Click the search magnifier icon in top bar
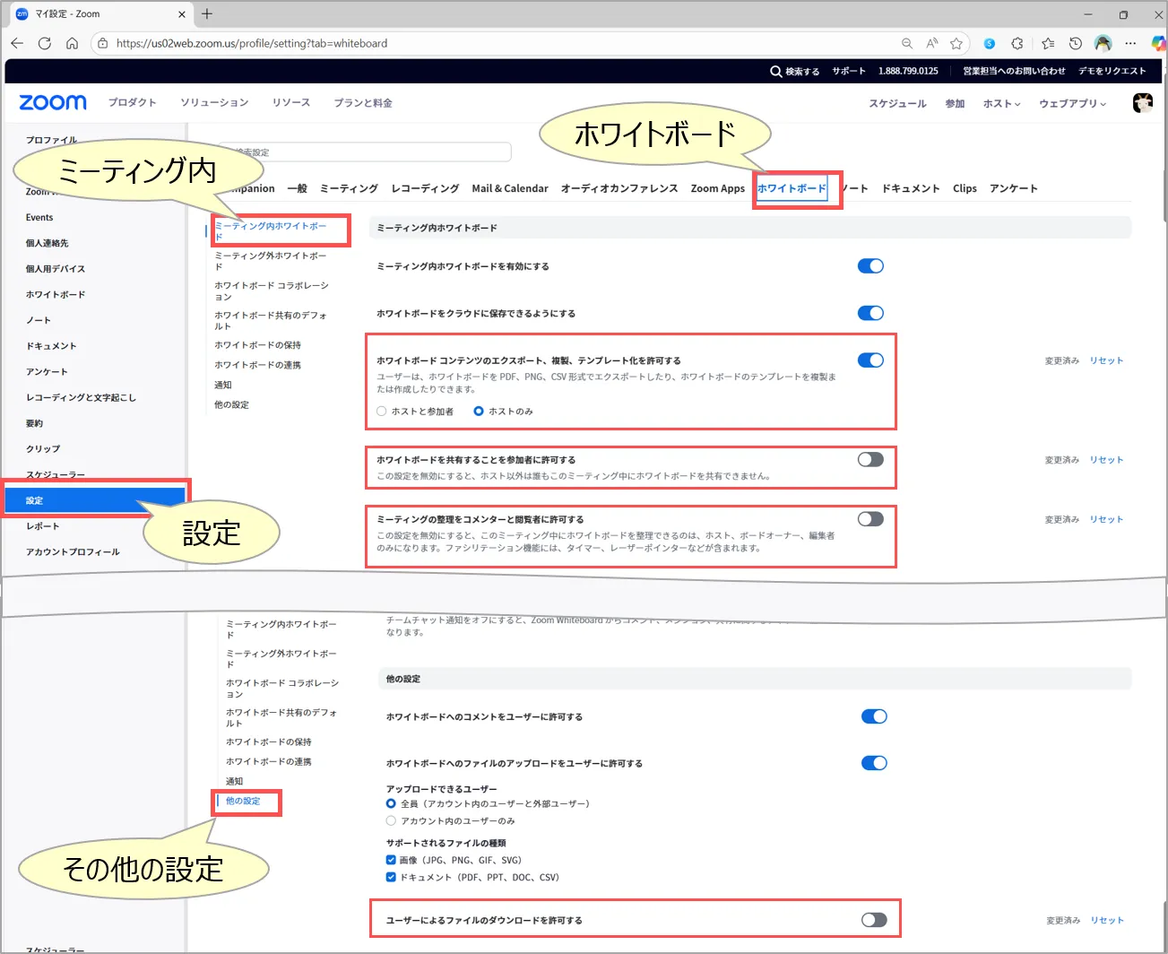Screen dimensions: 1168x954 (x=775, y=72)
